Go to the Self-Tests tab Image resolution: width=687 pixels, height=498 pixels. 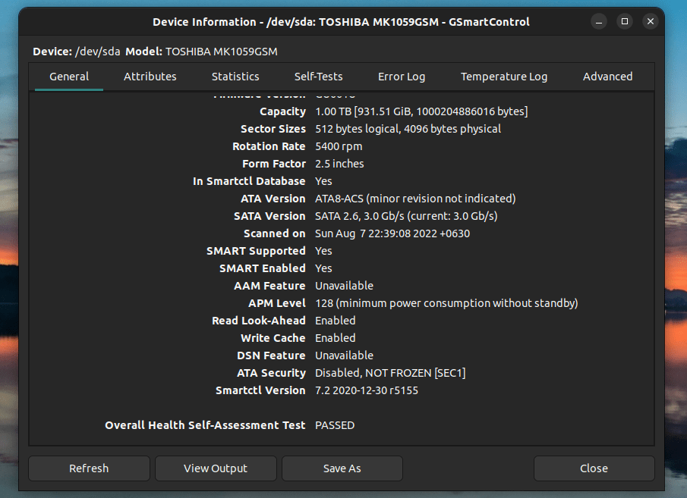point(318,77)
